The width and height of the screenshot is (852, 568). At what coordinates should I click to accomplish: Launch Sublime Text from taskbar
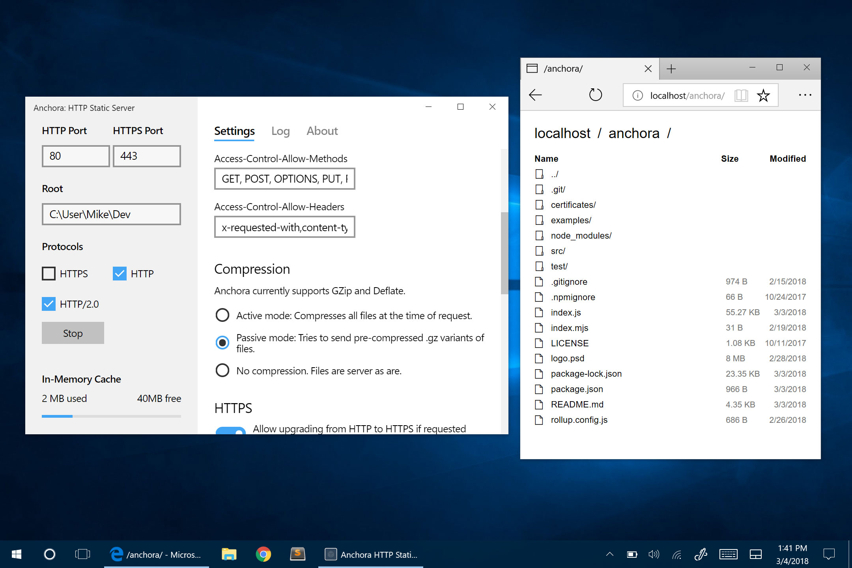(298, 554)
